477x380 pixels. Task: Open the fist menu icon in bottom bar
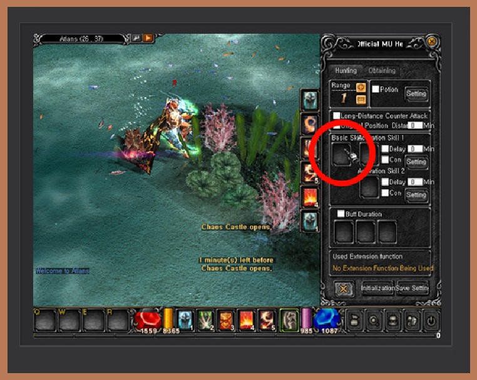[x=412, y=321]
